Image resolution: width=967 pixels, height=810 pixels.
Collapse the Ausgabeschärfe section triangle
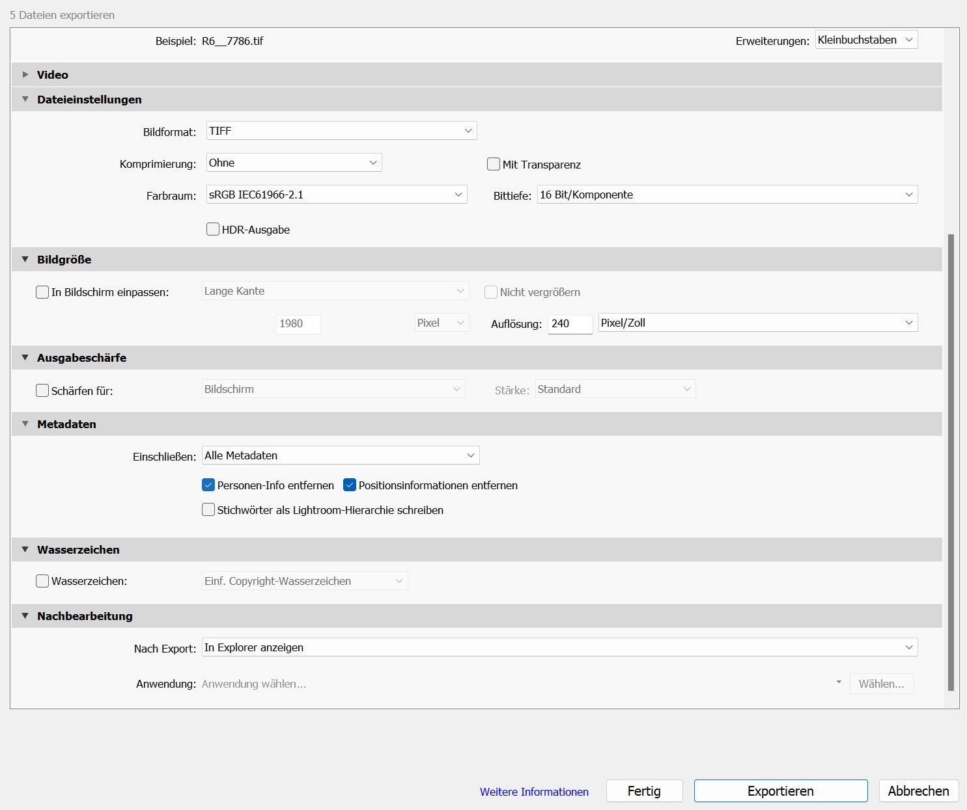coord(25,358)
